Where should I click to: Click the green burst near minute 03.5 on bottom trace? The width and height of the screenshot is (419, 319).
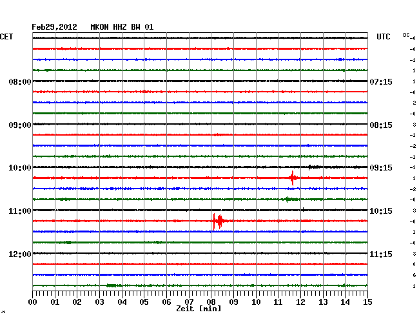pos(112,285)
